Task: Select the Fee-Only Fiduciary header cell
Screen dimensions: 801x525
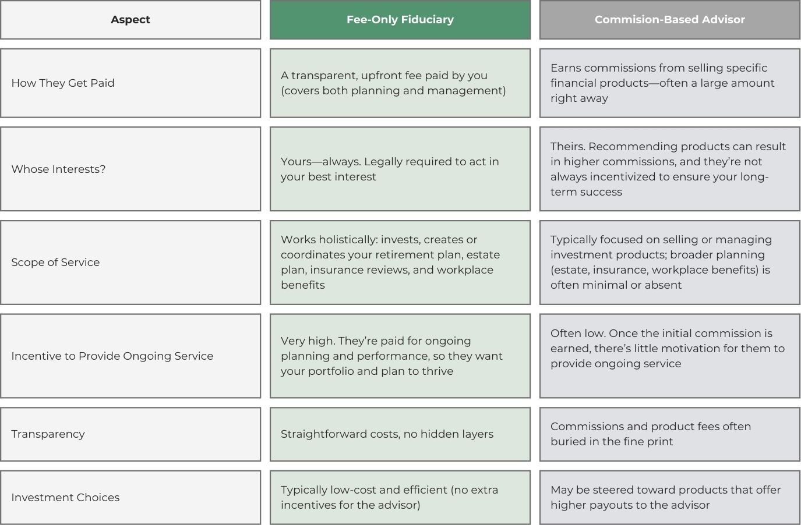Action: [400, 20]
